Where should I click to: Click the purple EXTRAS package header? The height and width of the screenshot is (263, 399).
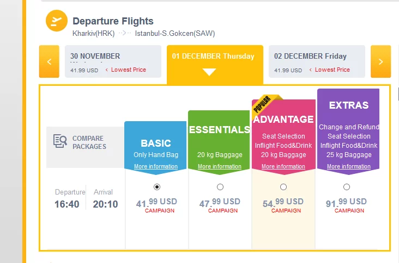coord(348,105)
